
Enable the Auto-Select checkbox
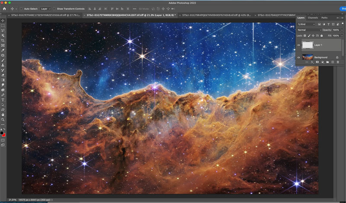(21, 9)
